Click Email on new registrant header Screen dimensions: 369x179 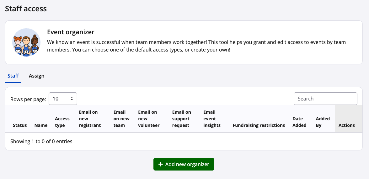[x=90, y=119]
